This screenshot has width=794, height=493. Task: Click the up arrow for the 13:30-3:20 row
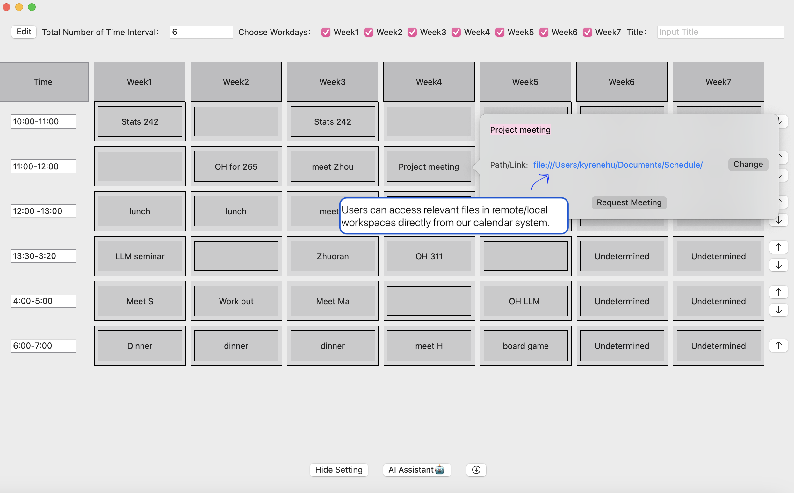(x=778, y=247)
